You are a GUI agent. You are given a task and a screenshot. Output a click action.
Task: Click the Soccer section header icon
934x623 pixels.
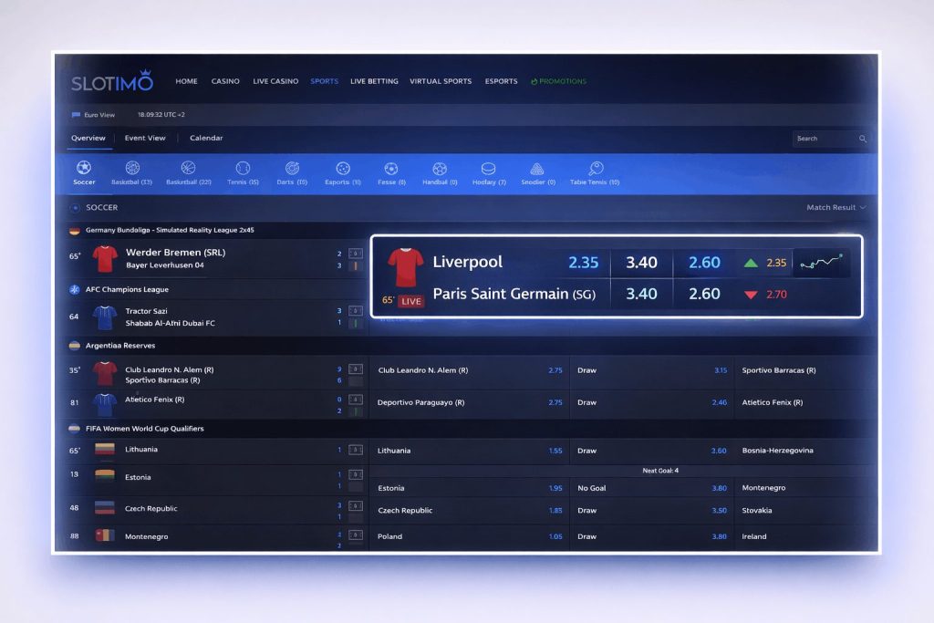[75, 208]
